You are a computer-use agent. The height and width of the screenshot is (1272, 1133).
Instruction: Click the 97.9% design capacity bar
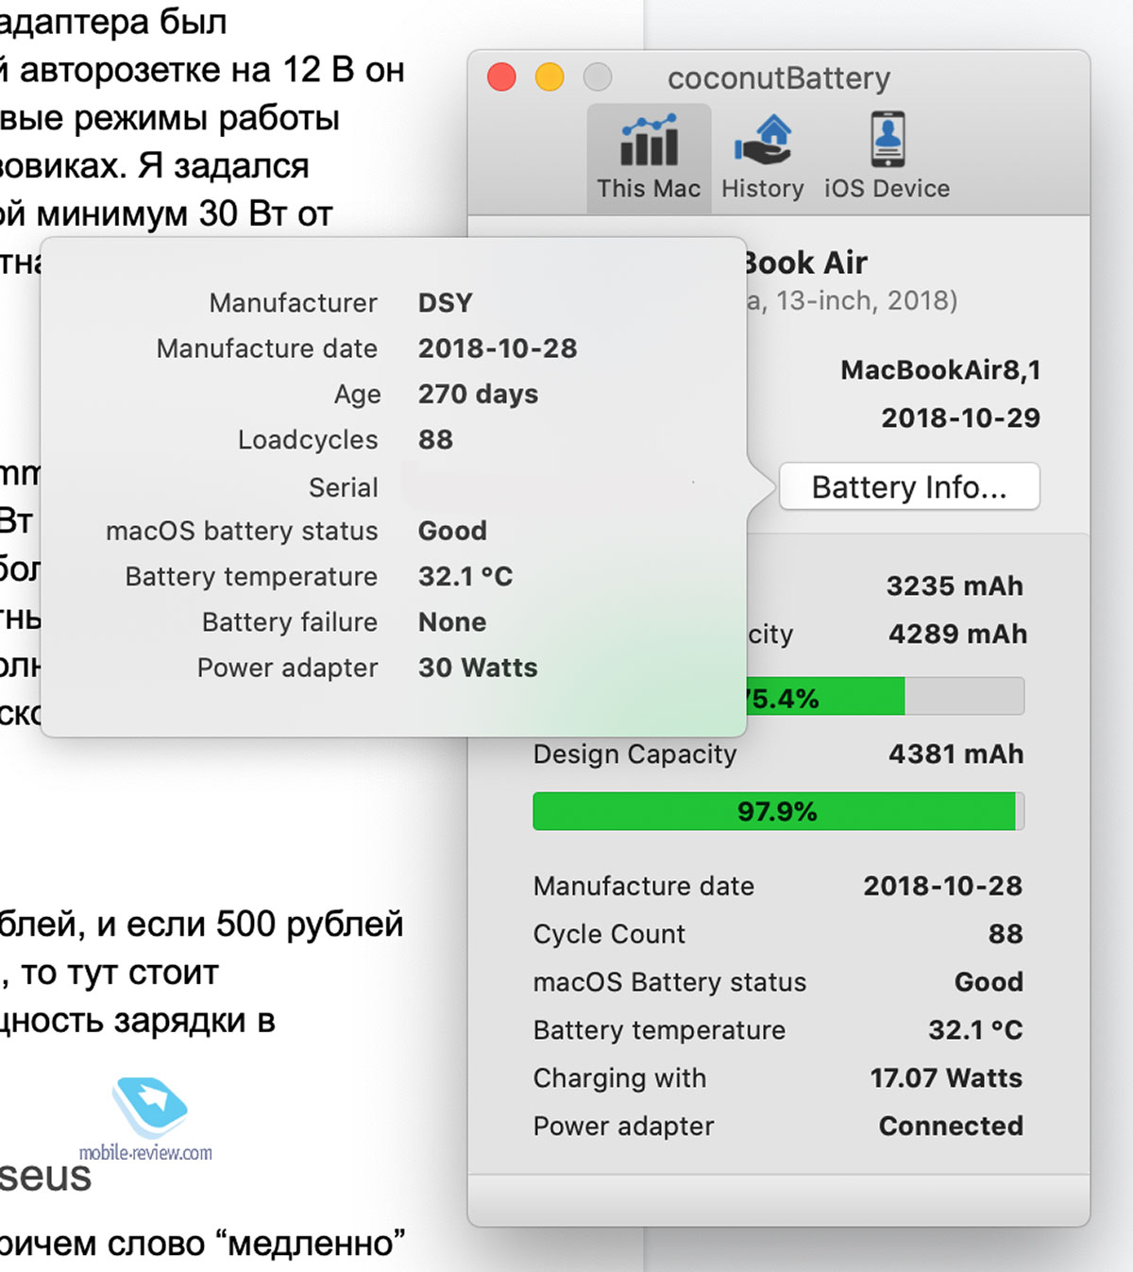click(778, 811)
